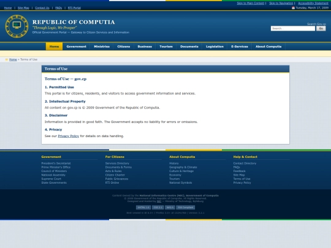
Task: Click Council of Ministers in footer
Action: [x=54, y=171]
